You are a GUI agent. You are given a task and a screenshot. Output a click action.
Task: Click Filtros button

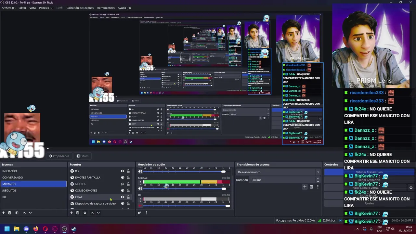tap(83, 156)
